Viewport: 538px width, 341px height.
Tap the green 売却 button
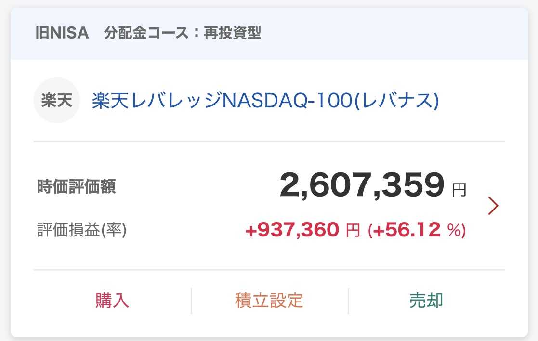tap(426, 301)
